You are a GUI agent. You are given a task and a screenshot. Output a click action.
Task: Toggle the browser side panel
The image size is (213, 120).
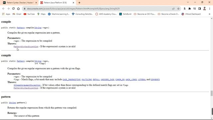[199, 9]
